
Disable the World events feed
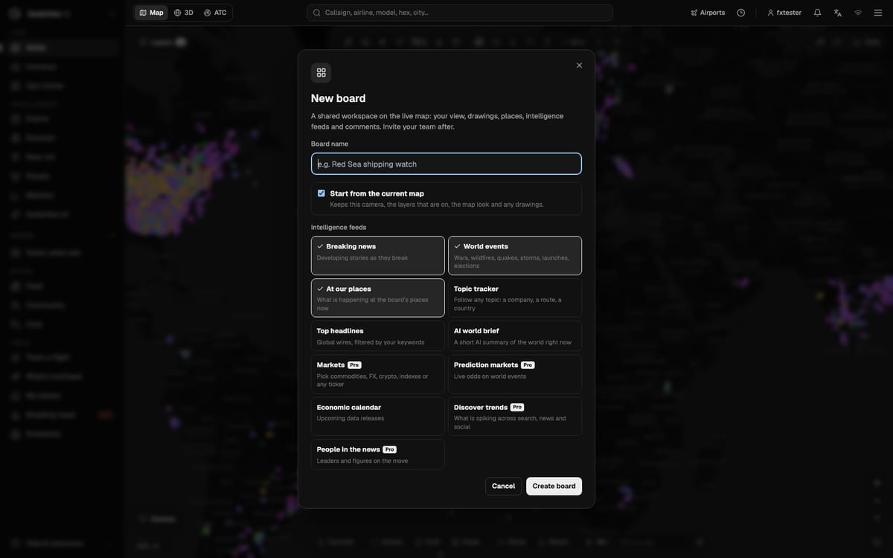[x=515, y=256]
